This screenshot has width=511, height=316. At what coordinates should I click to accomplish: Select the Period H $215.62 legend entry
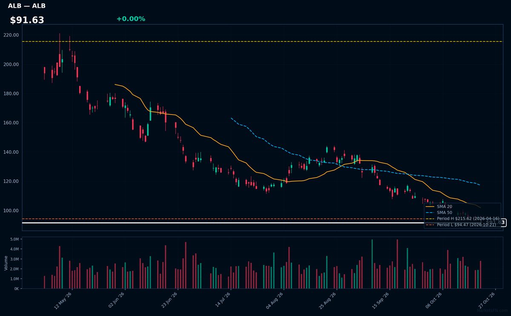click(x=462, y=218)
